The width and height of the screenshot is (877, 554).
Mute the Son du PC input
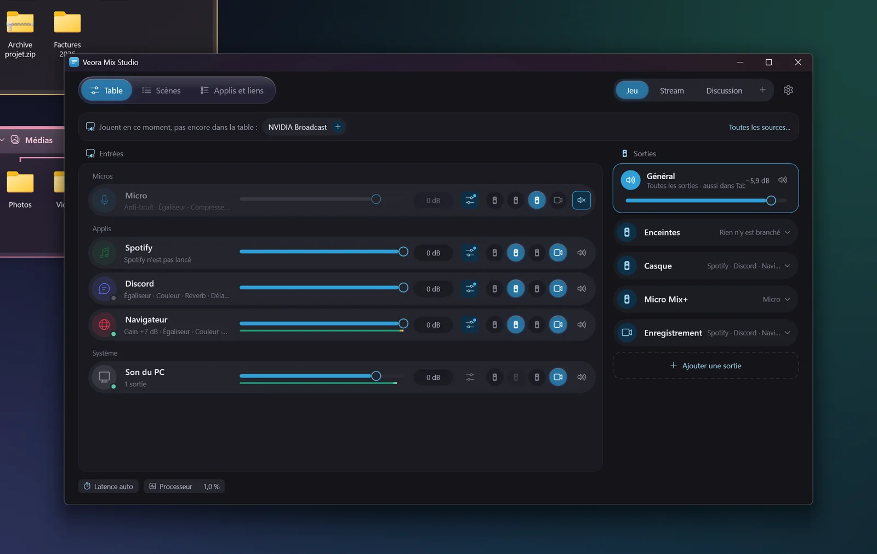(582, 377)
